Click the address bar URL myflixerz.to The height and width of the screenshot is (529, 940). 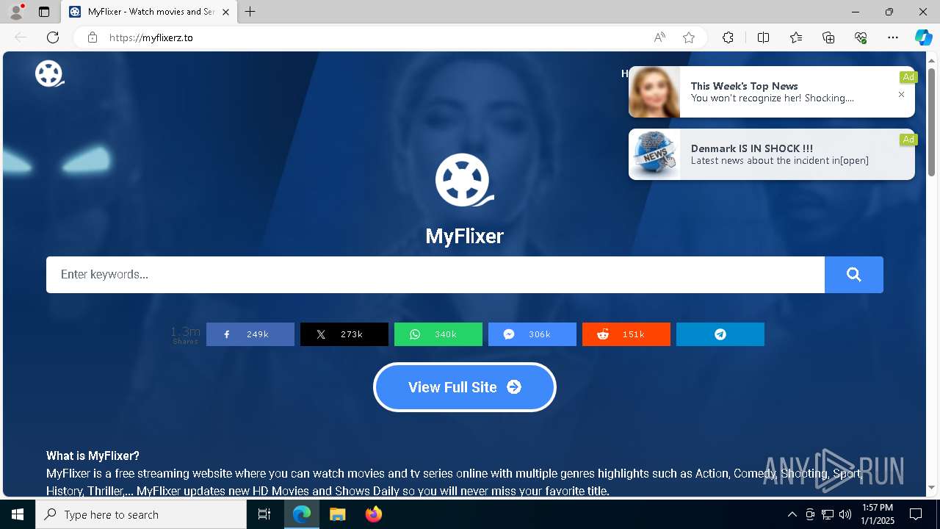click(151, 37)
